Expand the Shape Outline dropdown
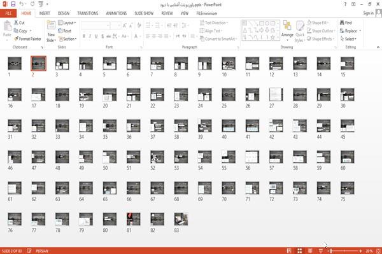 pos(321,31)
